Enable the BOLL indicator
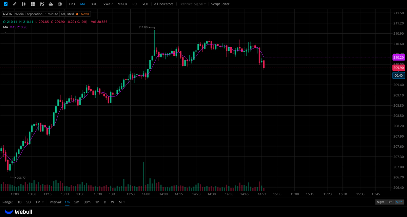Image resolution: width=407 pixels, height=217 pixels. (94, 4)
